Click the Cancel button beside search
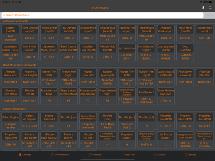Screen dimensions: 215x161 209,15
